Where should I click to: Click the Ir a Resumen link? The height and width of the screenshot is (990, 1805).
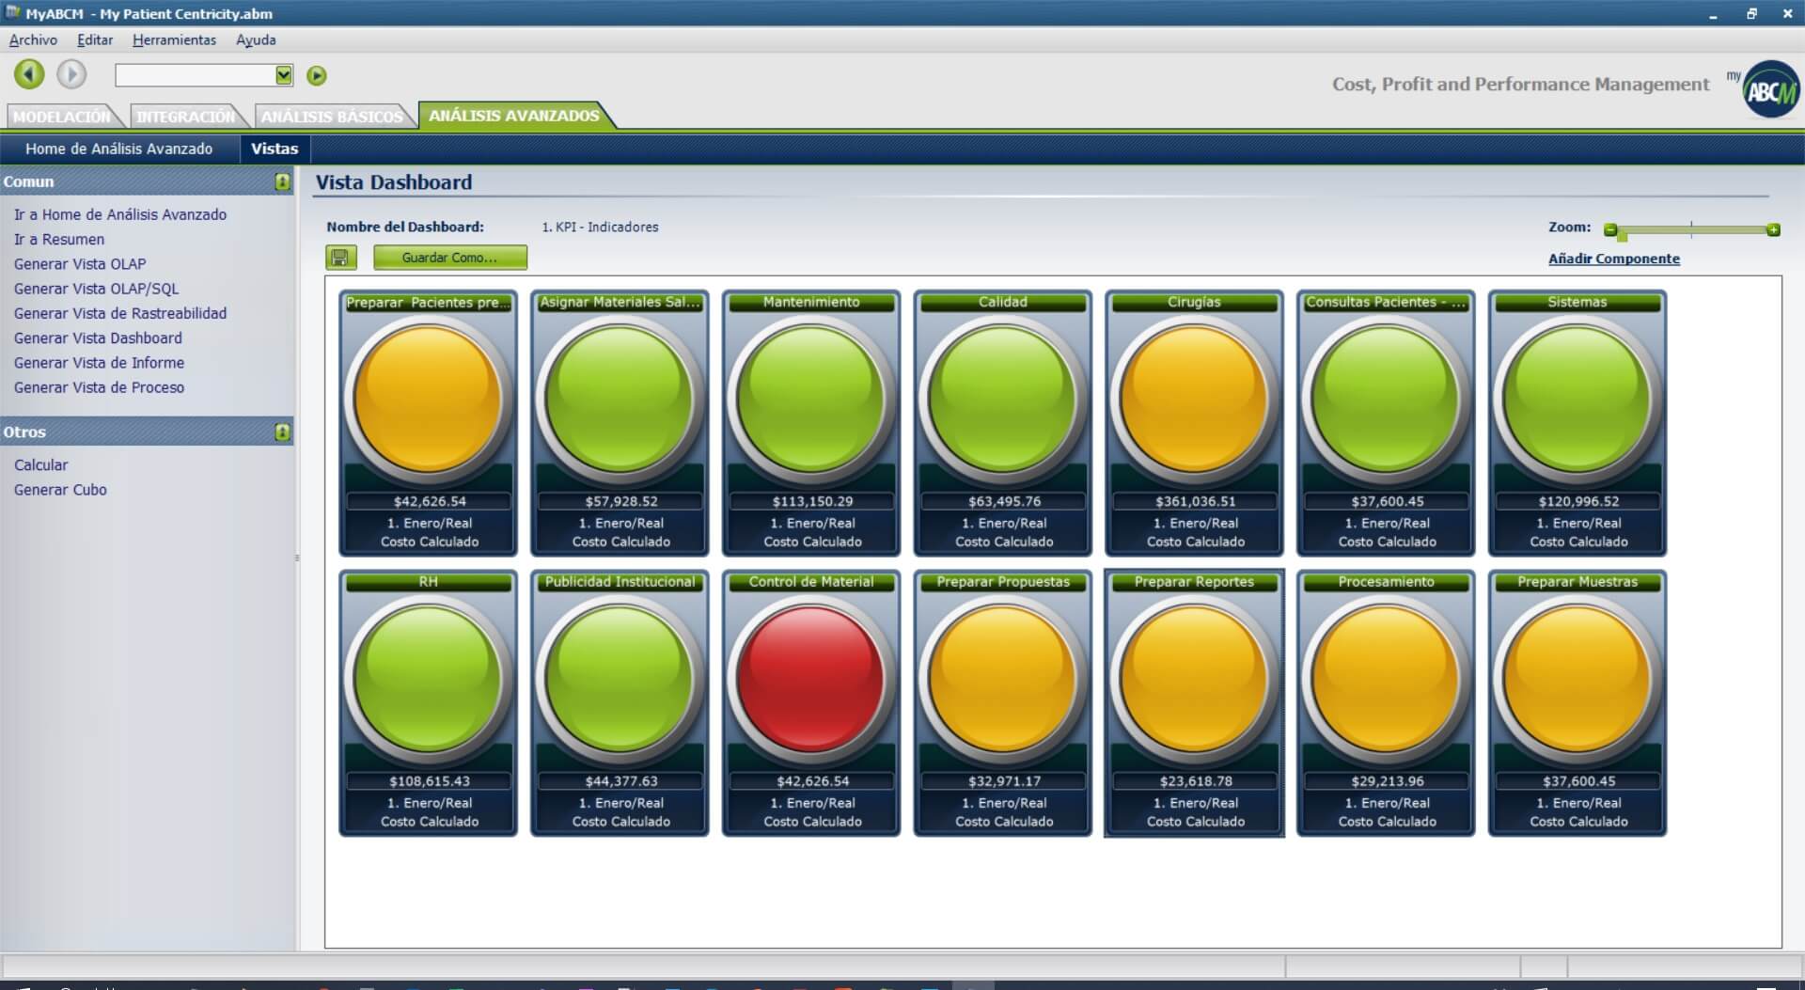click(59, 239)
